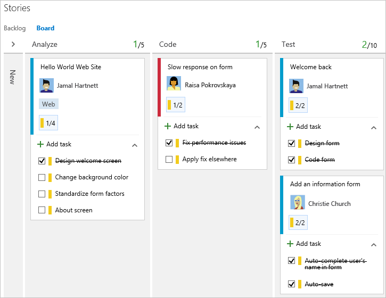The height and width of the screenshot is (298, 386).
Task: Collapse task list on information form card
Action: click(x=374, y=245)
